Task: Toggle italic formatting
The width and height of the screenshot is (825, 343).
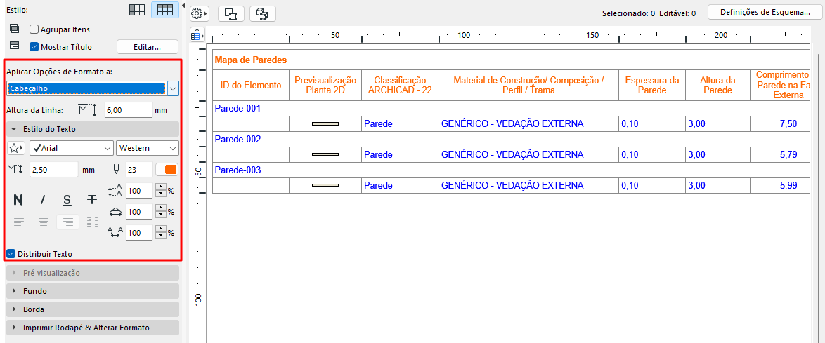Action: coord(43,200)
